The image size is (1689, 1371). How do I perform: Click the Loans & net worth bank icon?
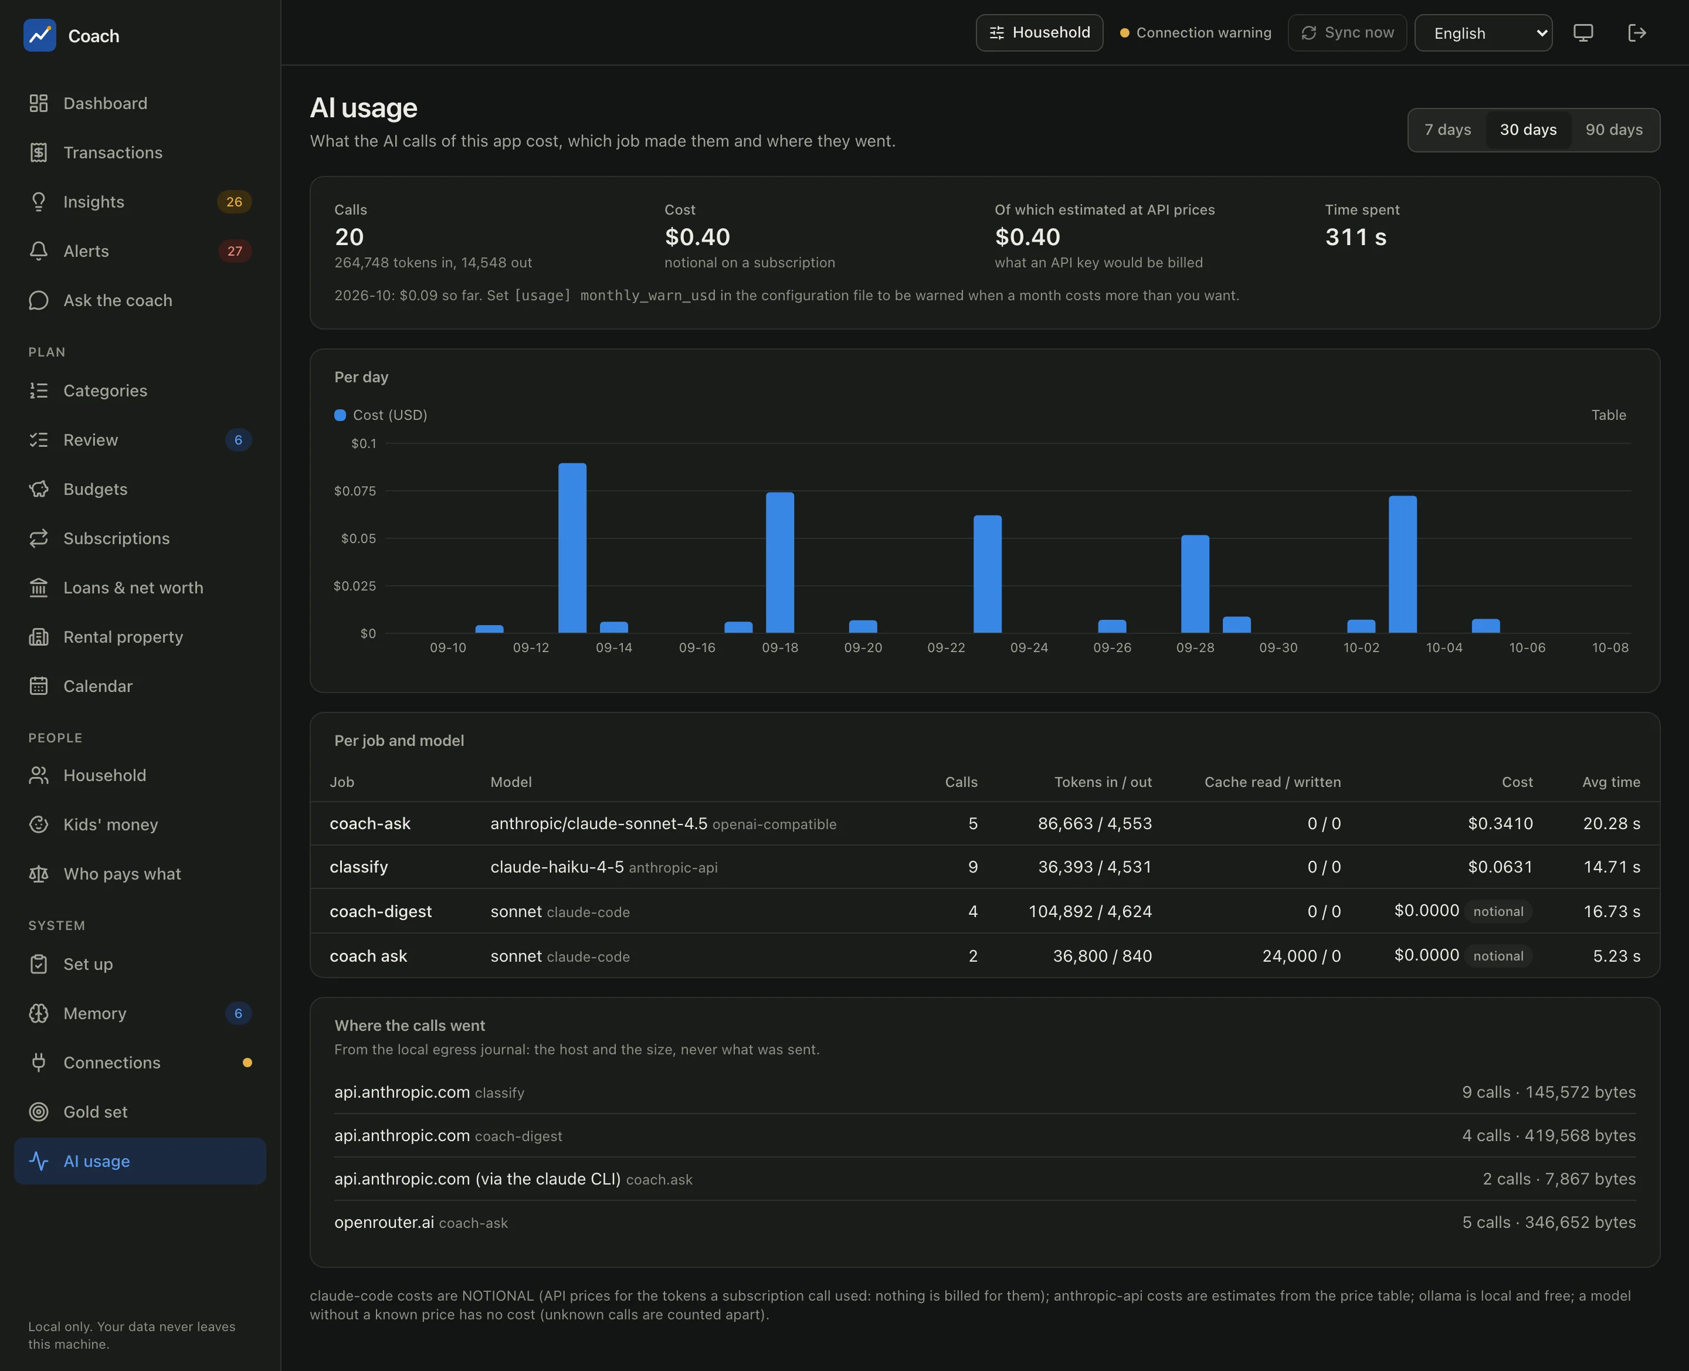coord(39,588)
